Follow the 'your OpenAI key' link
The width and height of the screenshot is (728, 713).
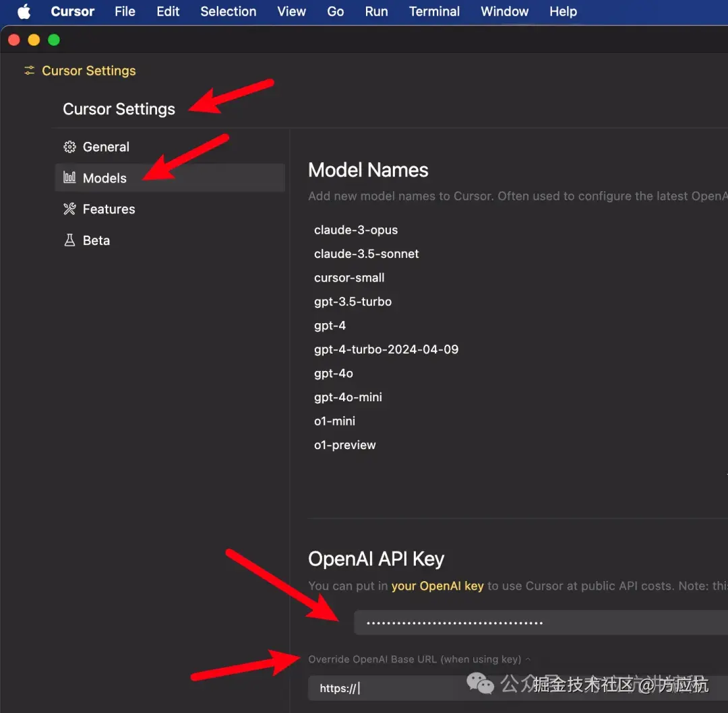point(437,586)
